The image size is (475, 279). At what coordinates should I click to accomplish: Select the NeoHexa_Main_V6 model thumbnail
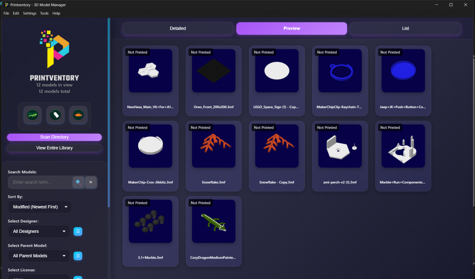coord(150,71)
